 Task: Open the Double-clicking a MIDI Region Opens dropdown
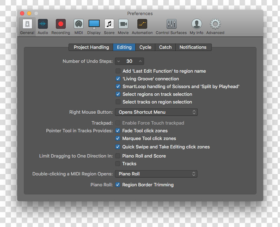(x=156, y=174)
